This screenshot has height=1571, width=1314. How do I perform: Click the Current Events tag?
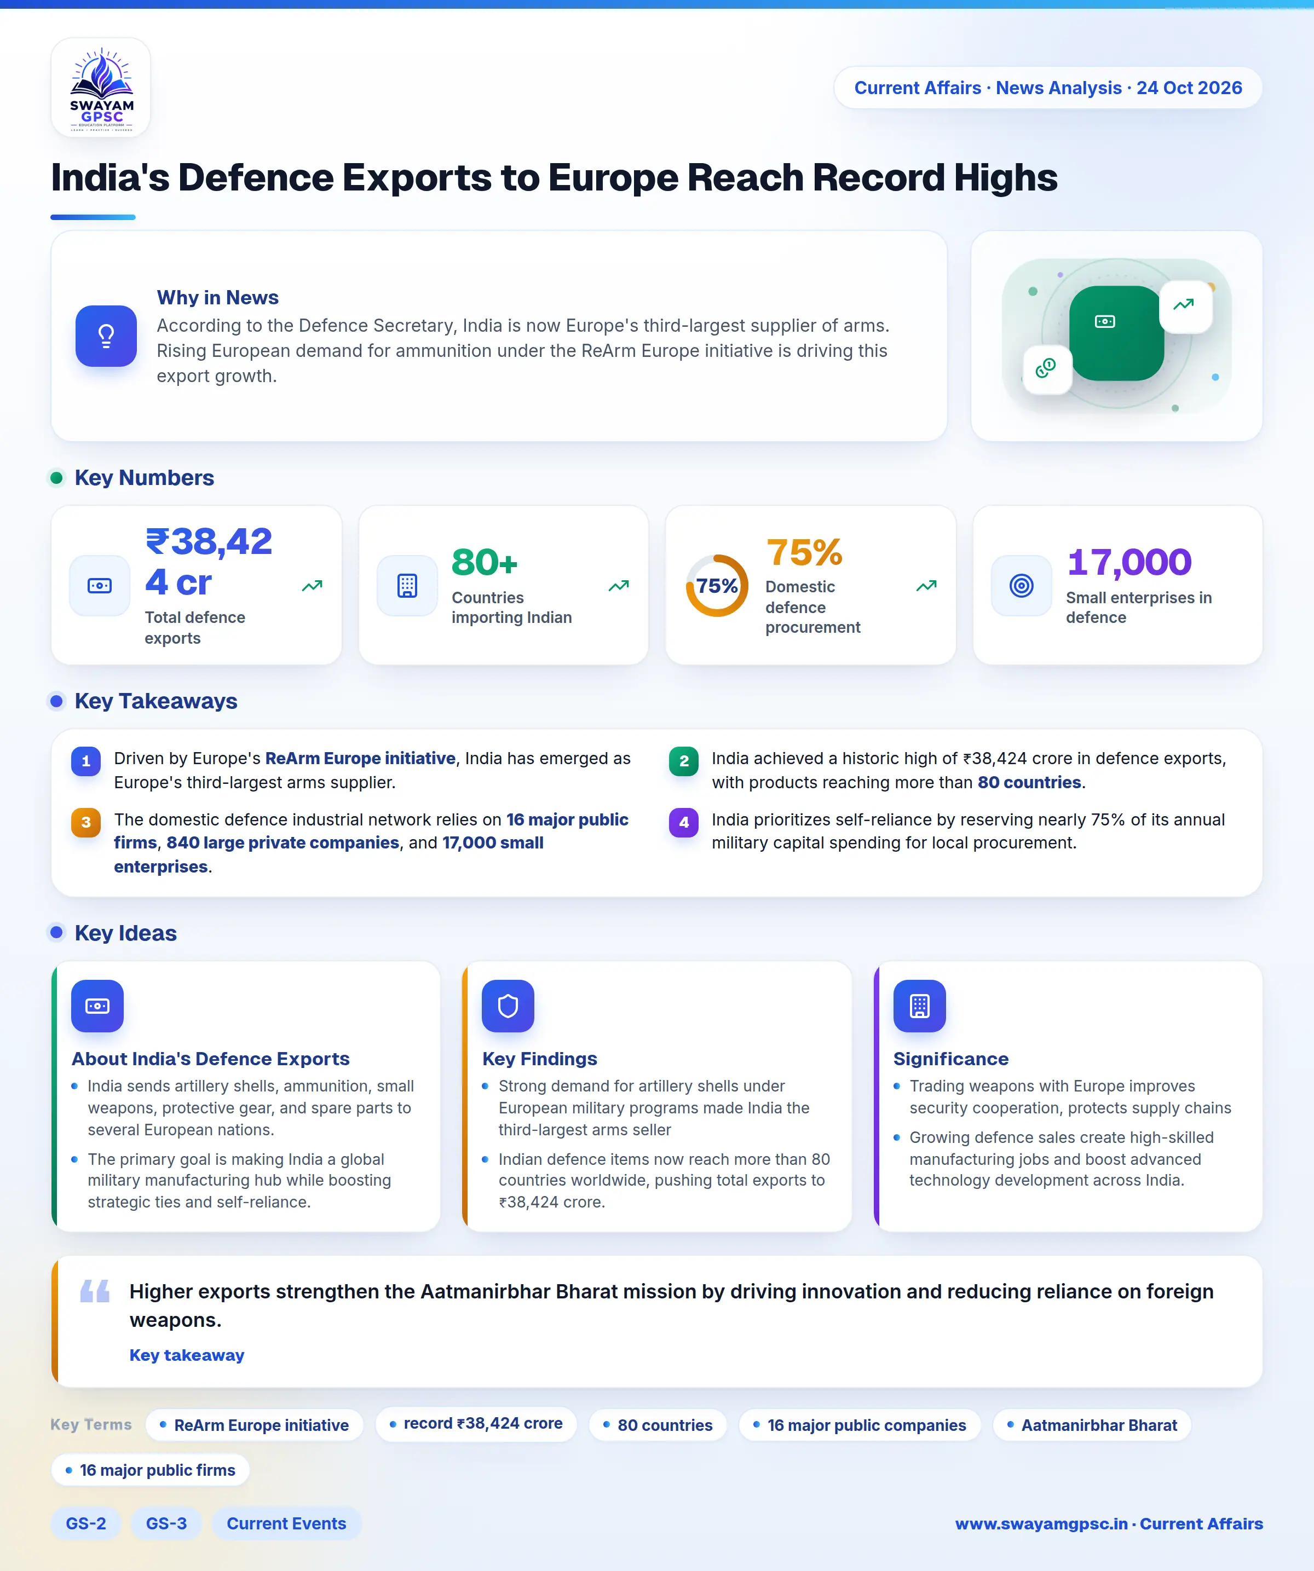click(x=286, y=1524)
